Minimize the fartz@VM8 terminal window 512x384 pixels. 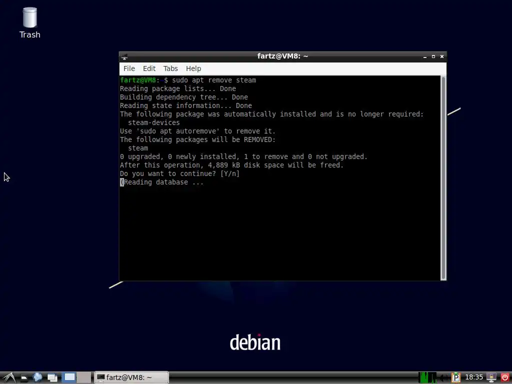(x=425, y=56)
